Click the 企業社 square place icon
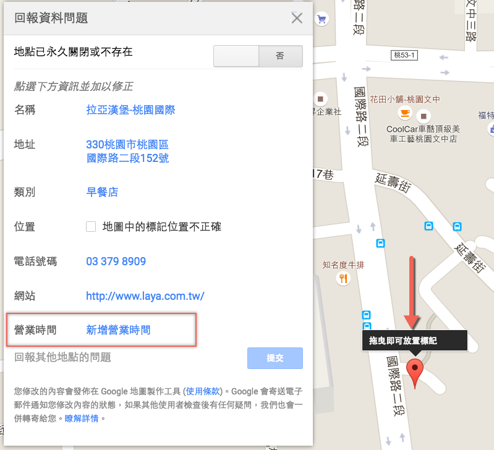Viewport: 494px width, 450px height. [x=320, y=99]
